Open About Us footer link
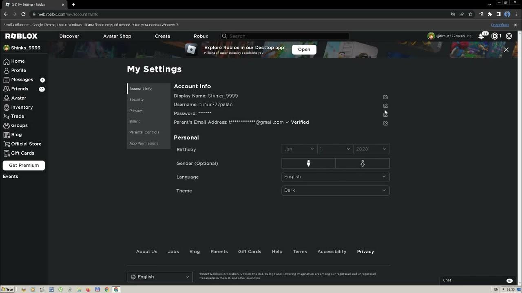 tap(146, 251)
